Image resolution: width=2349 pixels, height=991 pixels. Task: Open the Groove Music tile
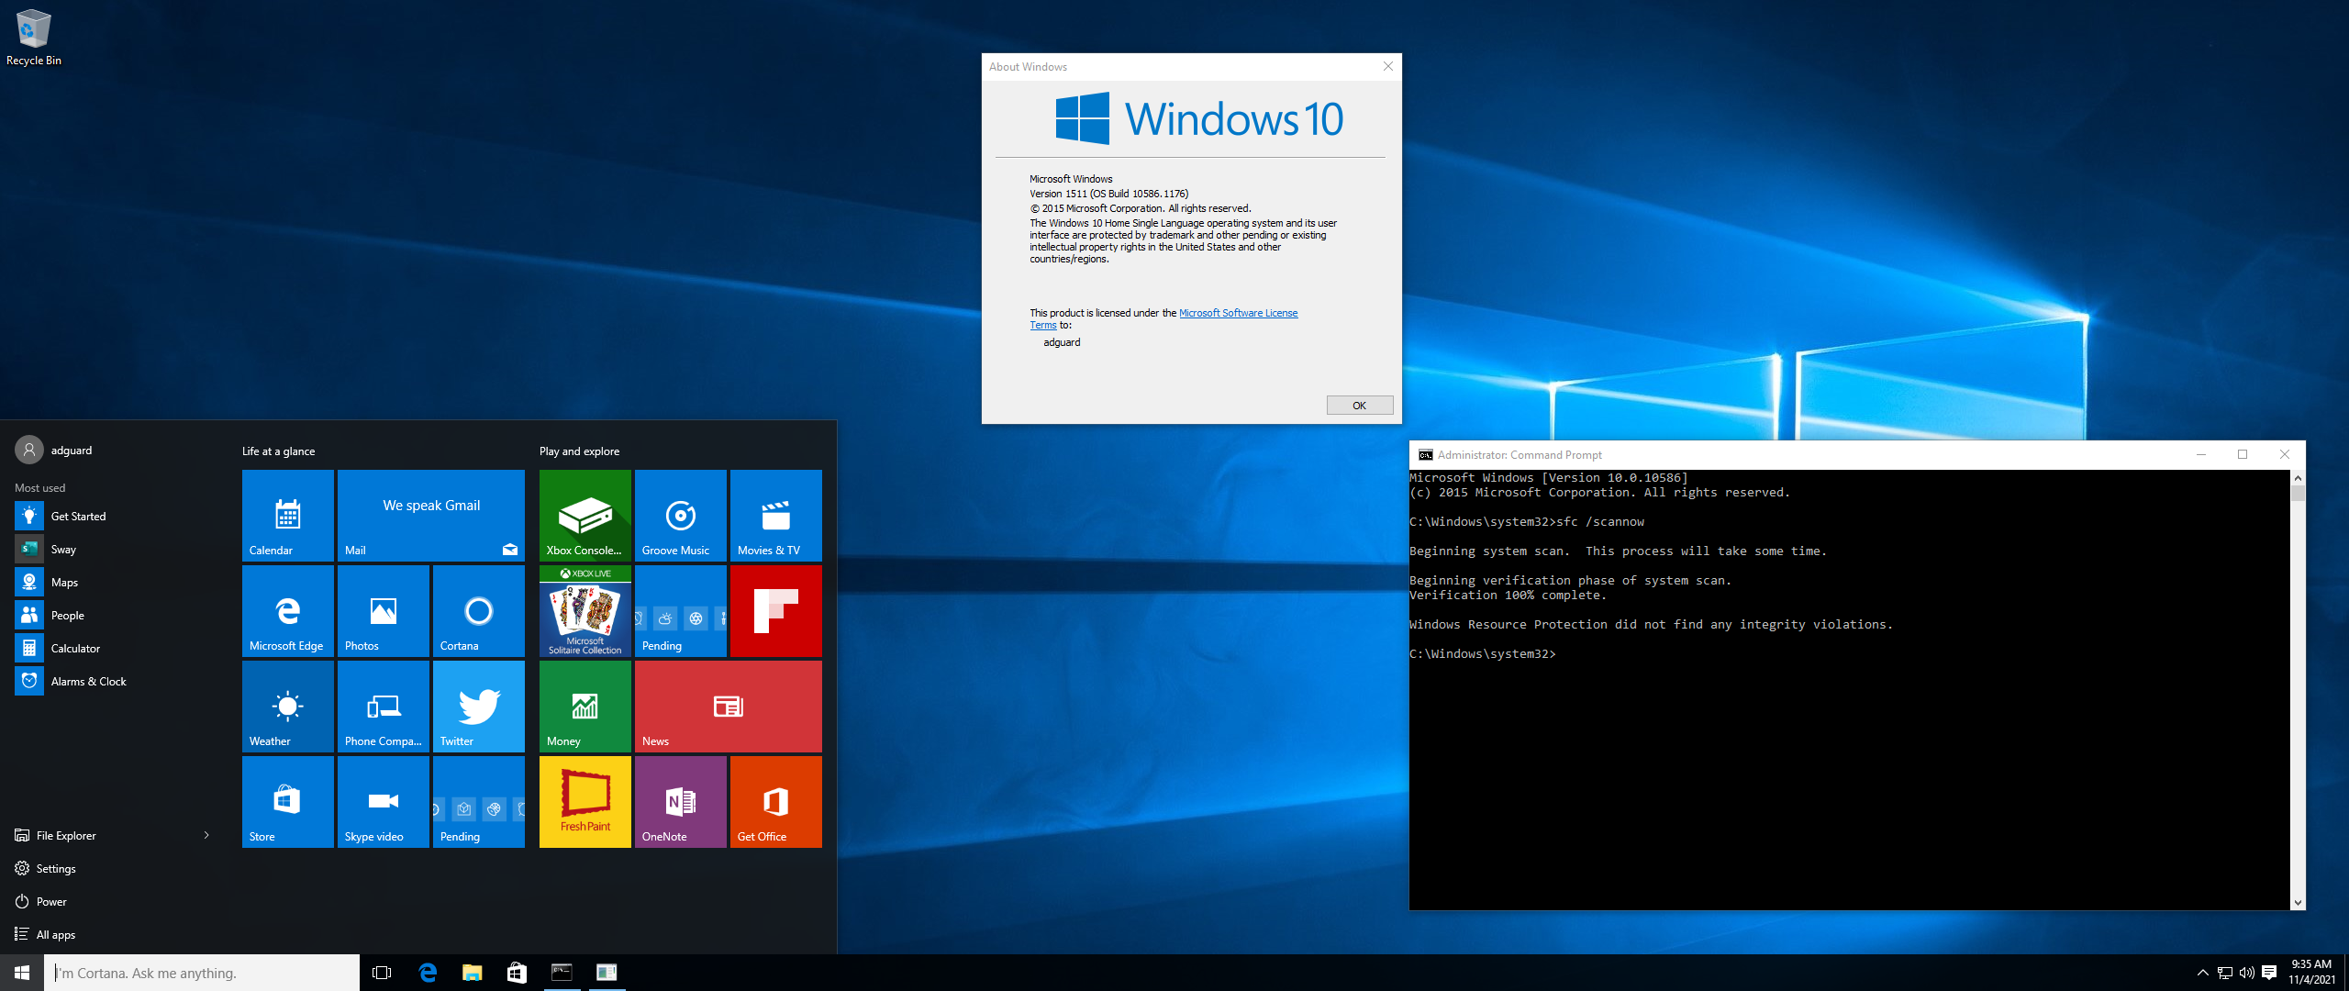pyautogui.click(x=677, y=514)
